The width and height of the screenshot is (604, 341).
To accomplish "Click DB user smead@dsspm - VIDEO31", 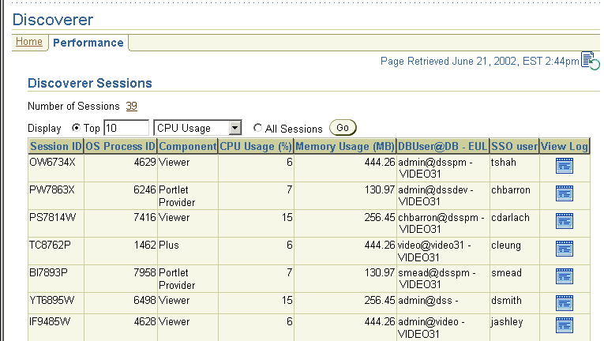I will [437, 278].
